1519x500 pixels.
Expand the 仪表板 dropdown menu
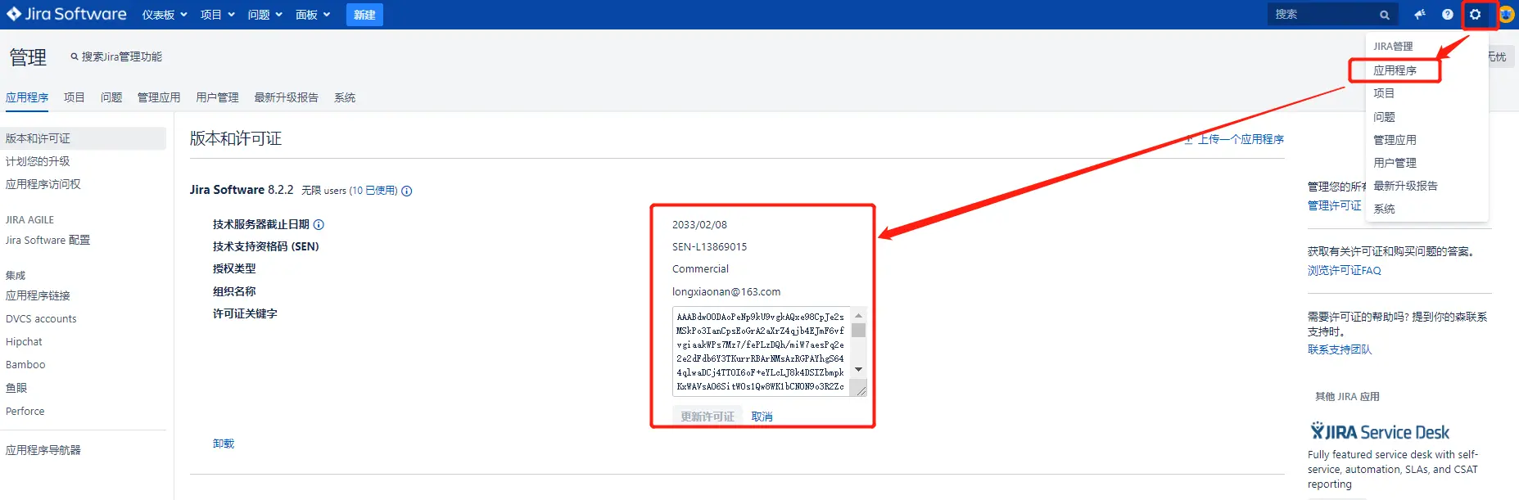pyautogui.click(x=165, y=15)
